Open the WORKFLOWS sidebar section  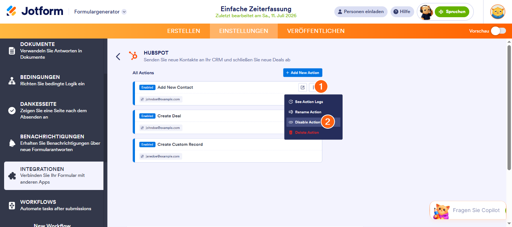pyautogui.click(x=54, y=205)
